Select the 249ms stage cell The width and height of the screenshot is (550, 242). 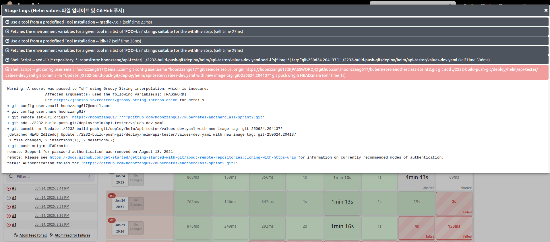(230, 228)
